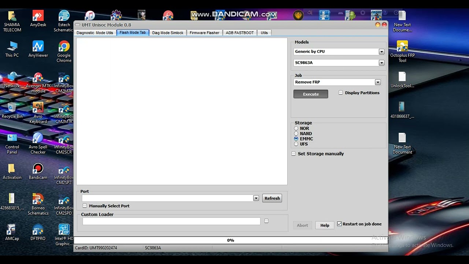Tick the Set Storage manually checkbox
Screen dimensions: 469x264
(293, 154)
